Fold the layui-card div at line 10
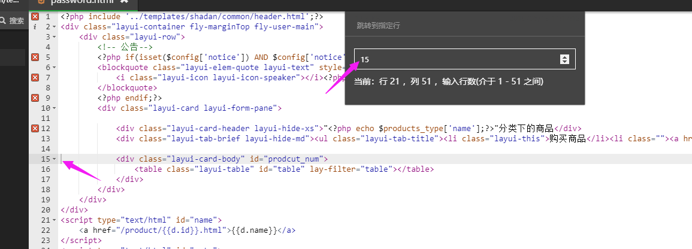The width and height of the screenshot is (692, 249). click(54, 108)
